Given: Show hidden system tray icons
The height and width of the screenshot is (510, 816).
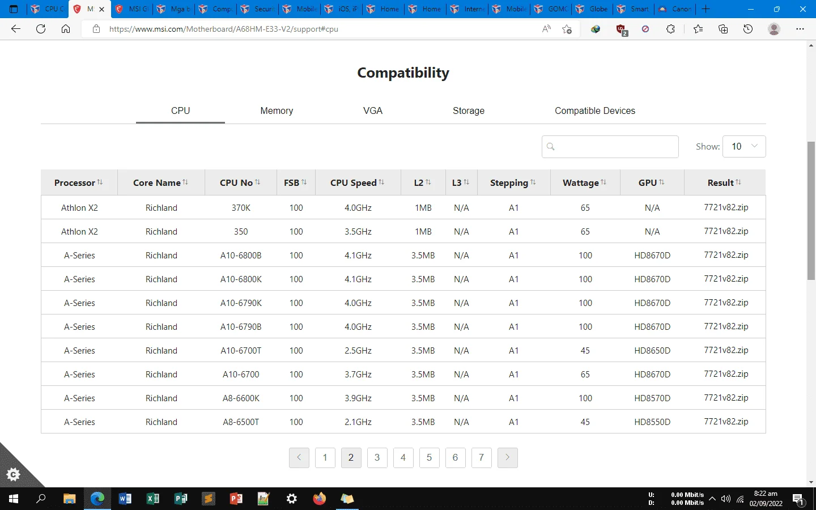Looking at the screenshot, I should 712,499.
